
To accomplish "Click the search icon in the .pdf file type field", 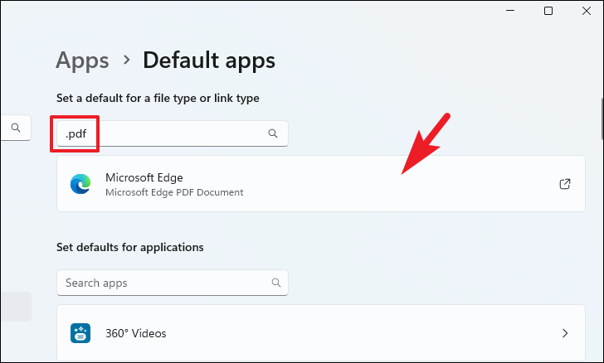I will (273, 133).
